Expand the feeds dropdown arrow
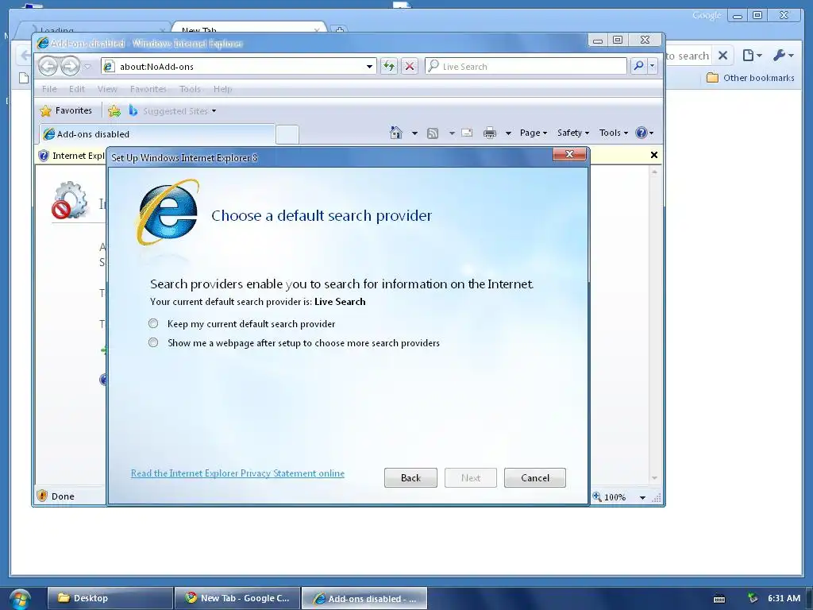This screenshot has width=813, height=610. [452, 133]
